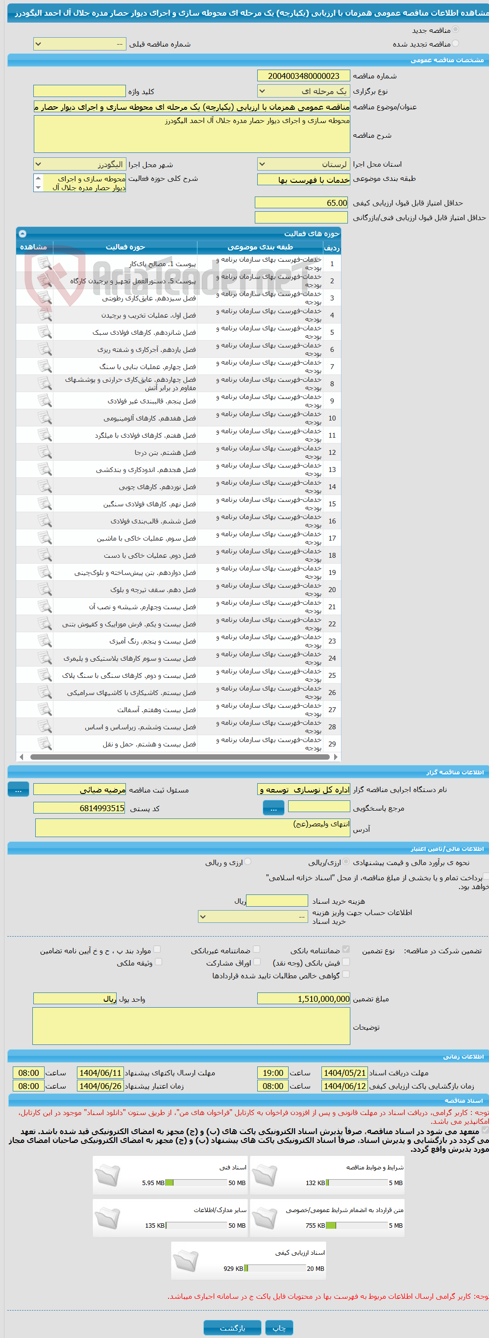Viewport: 489px width, 1338px height.
Task: Open the view icon for row 3 عایق‌کاری رطوبتی
Action: coord(45,297)
